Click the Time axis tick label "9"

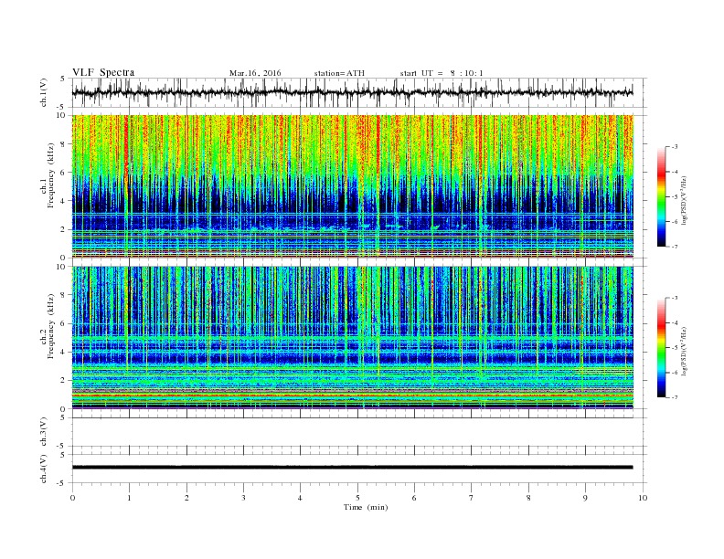coord(585,498)
